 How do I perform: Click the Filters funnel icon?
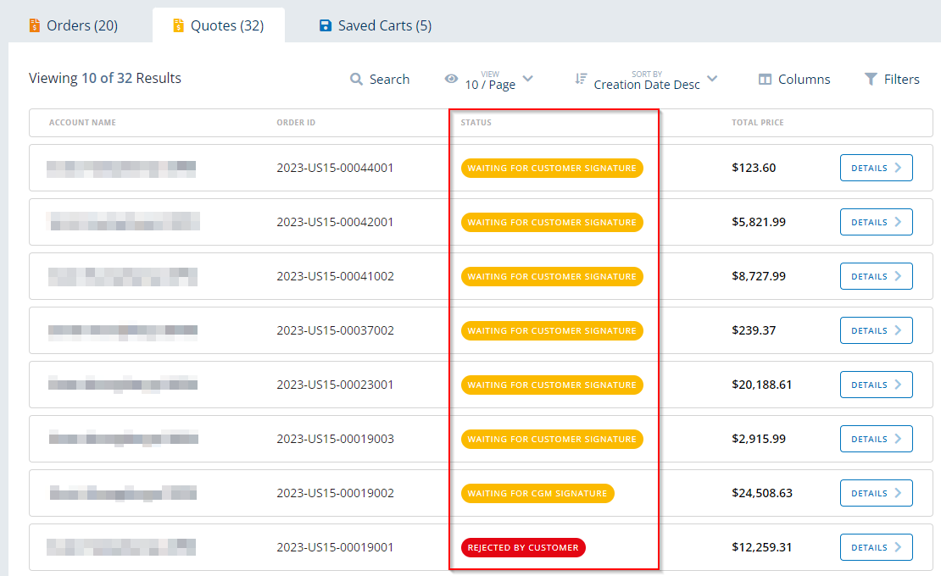tap(870, 79)
